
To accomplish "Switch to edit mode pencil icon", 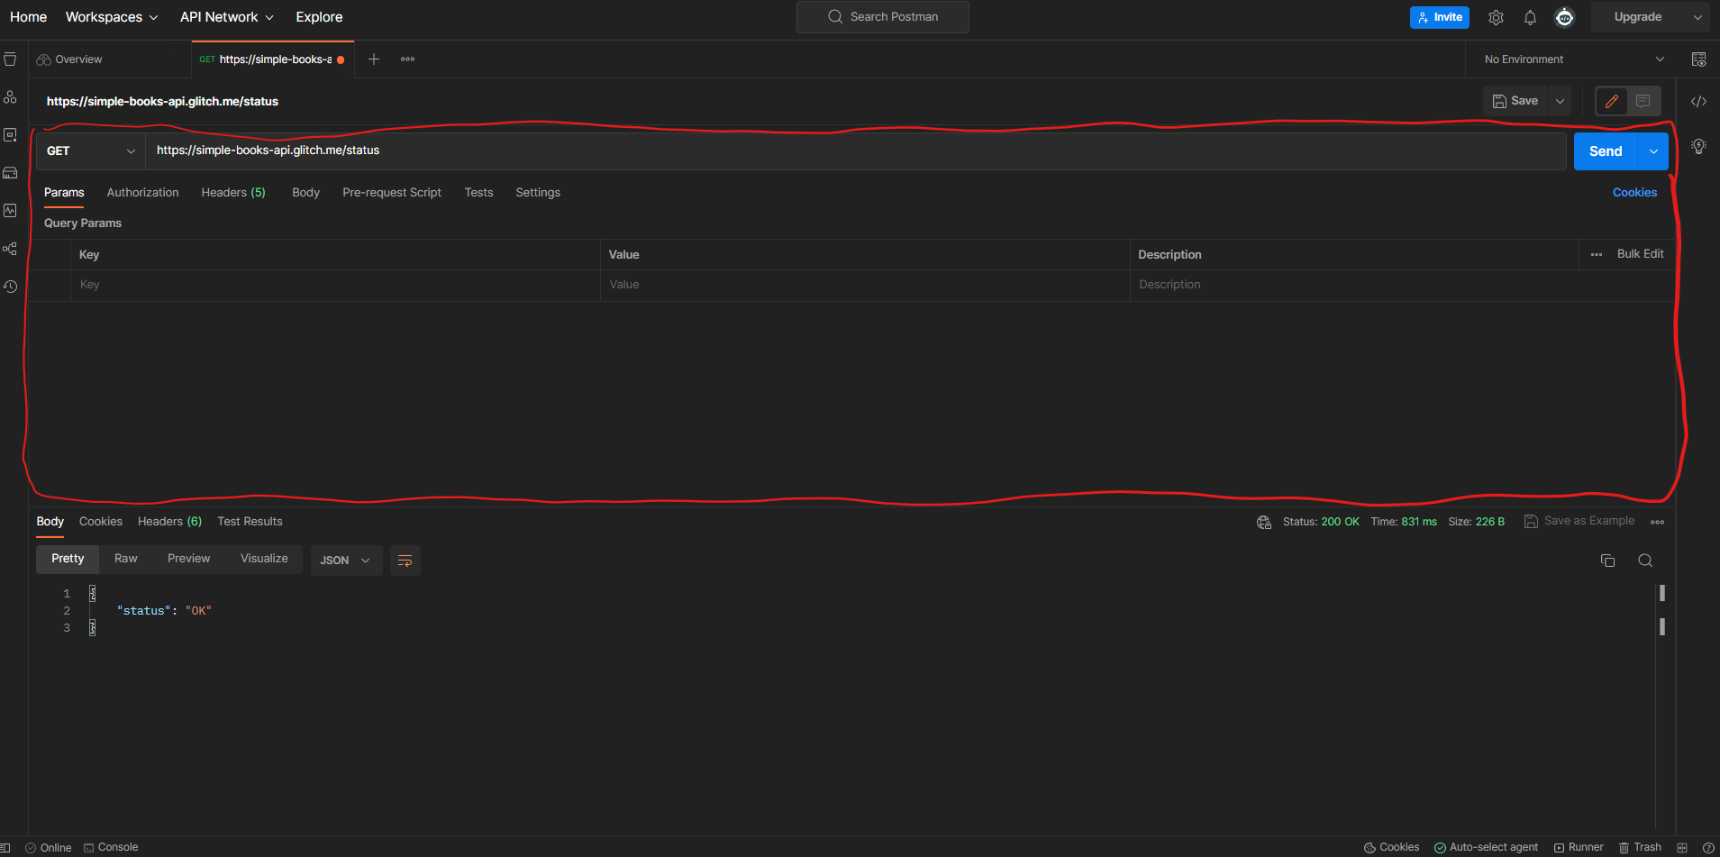I will tap(1612, 101).
